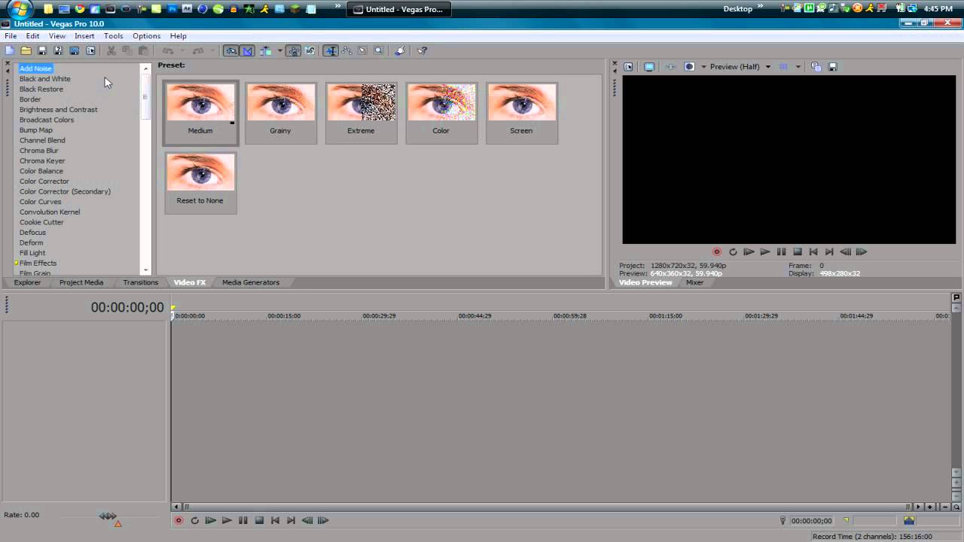964x542 pixels.
Task: Open the Insert menu
Action: pos(84,35)
